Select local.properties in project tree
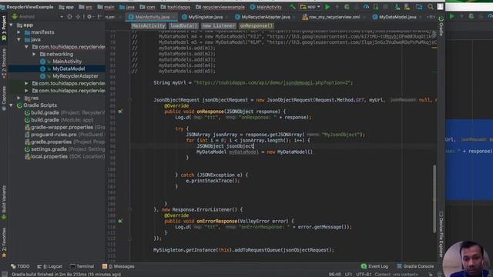The width and height of the screenshot is (493, 277). point(49,156)
